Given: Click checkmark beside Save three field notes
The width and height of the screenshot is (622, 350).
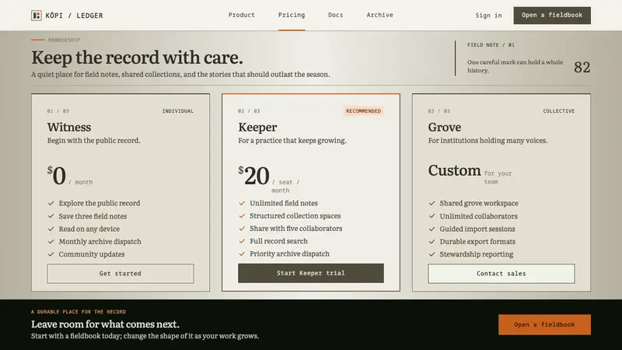Looking at the screenshot, I should 51,216.
